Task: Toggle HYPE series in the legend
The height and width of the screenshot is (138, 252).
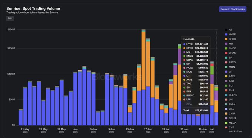Action: [x=230, y=34]
